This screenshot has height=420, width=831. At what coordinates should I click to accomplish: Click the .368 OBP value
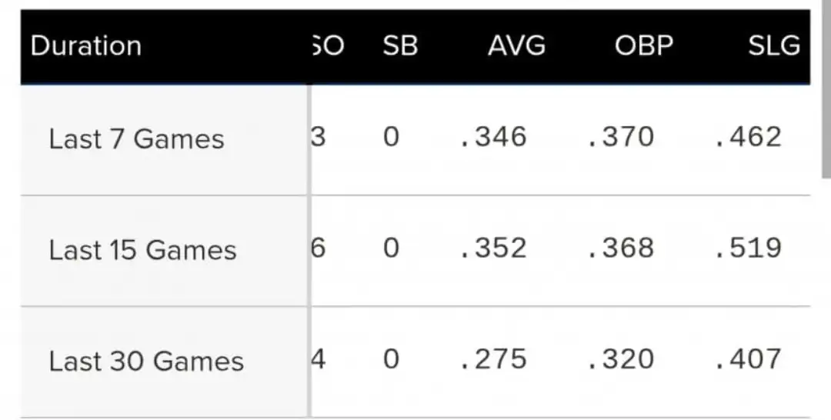click(x=620, y=248)
